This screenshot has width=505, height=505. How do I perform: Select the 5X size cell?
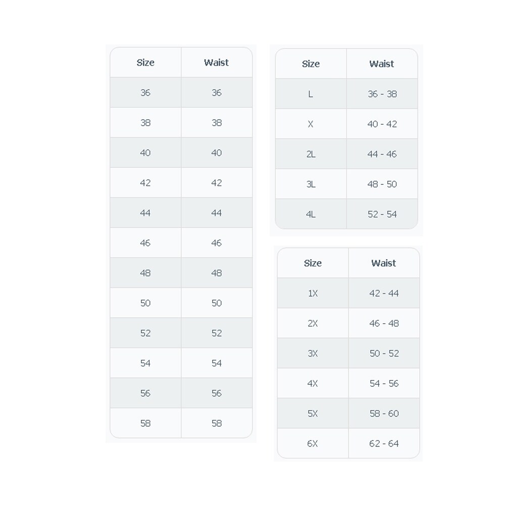[313, 414]
